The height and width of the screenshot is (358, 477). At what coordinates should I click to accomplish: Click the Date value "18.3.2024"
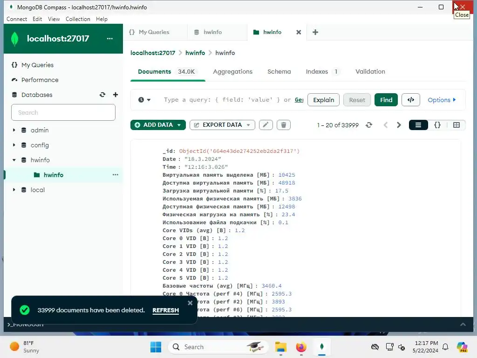pyautogui.click(x=203, y=159)
